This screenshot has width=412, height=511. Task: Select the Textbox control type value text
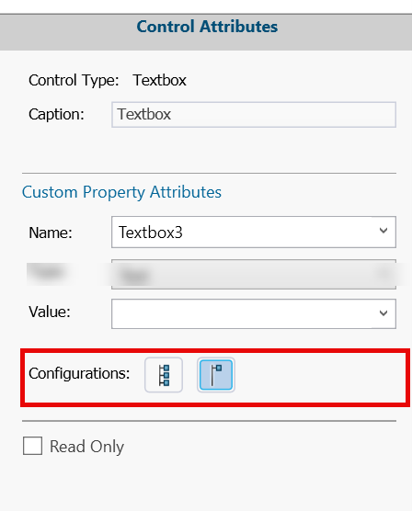click(x=160, y=80)
